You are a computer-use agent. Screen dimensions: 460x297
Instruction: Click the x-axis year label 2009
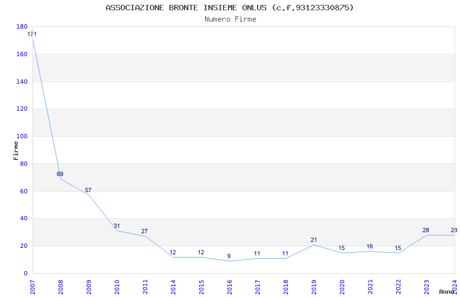89,287
